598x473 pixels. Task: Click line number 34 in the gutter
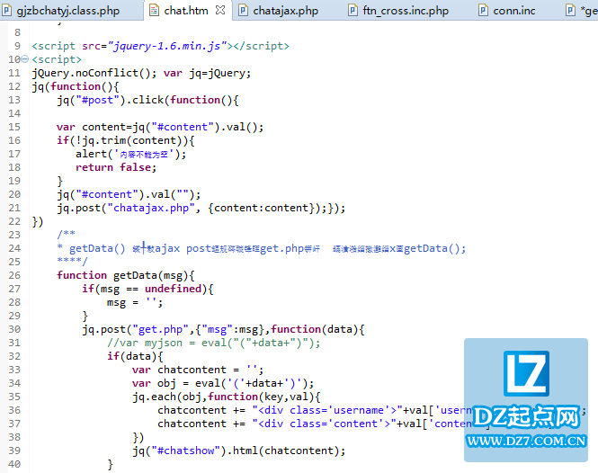pos(14,383)
